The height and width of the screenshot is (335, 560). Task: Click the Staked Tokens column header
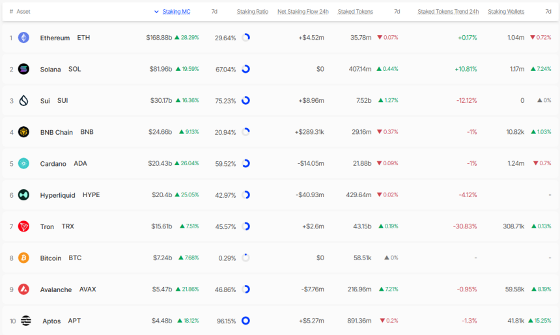click(355, 12)
